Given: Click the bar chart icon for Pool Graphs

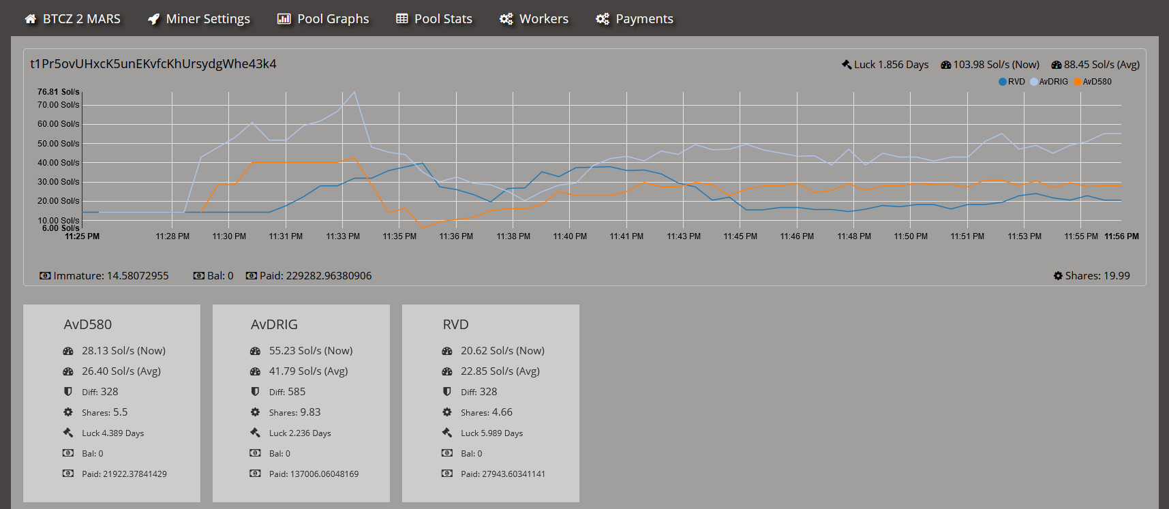Looking at the screenshot, I should click(284, 19).
